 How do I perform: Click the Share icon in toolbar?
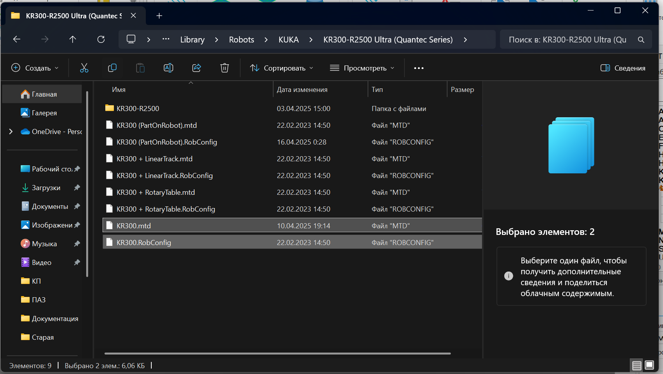pos(197,68)
